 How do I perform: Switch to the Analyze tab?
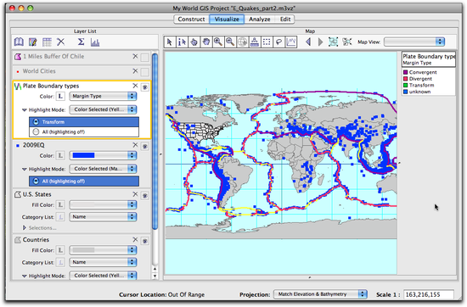click(x=260, y=20)
